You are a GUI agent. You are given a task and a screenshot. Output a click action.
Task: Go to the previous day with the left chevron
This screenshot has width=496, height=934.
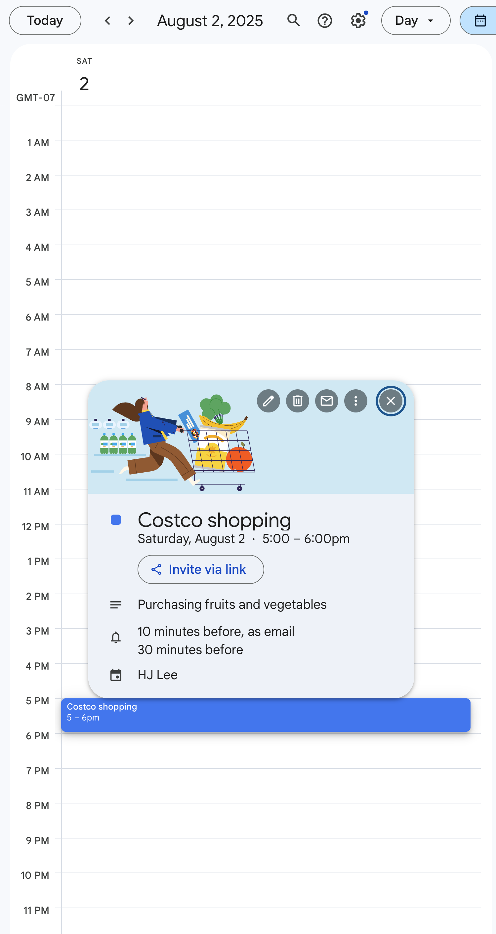point(107,21)
